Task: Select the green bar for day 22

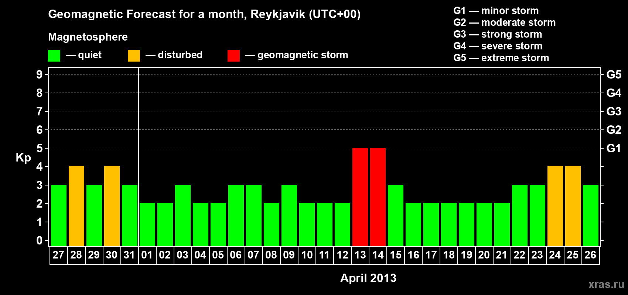Action: click(520, 215)
